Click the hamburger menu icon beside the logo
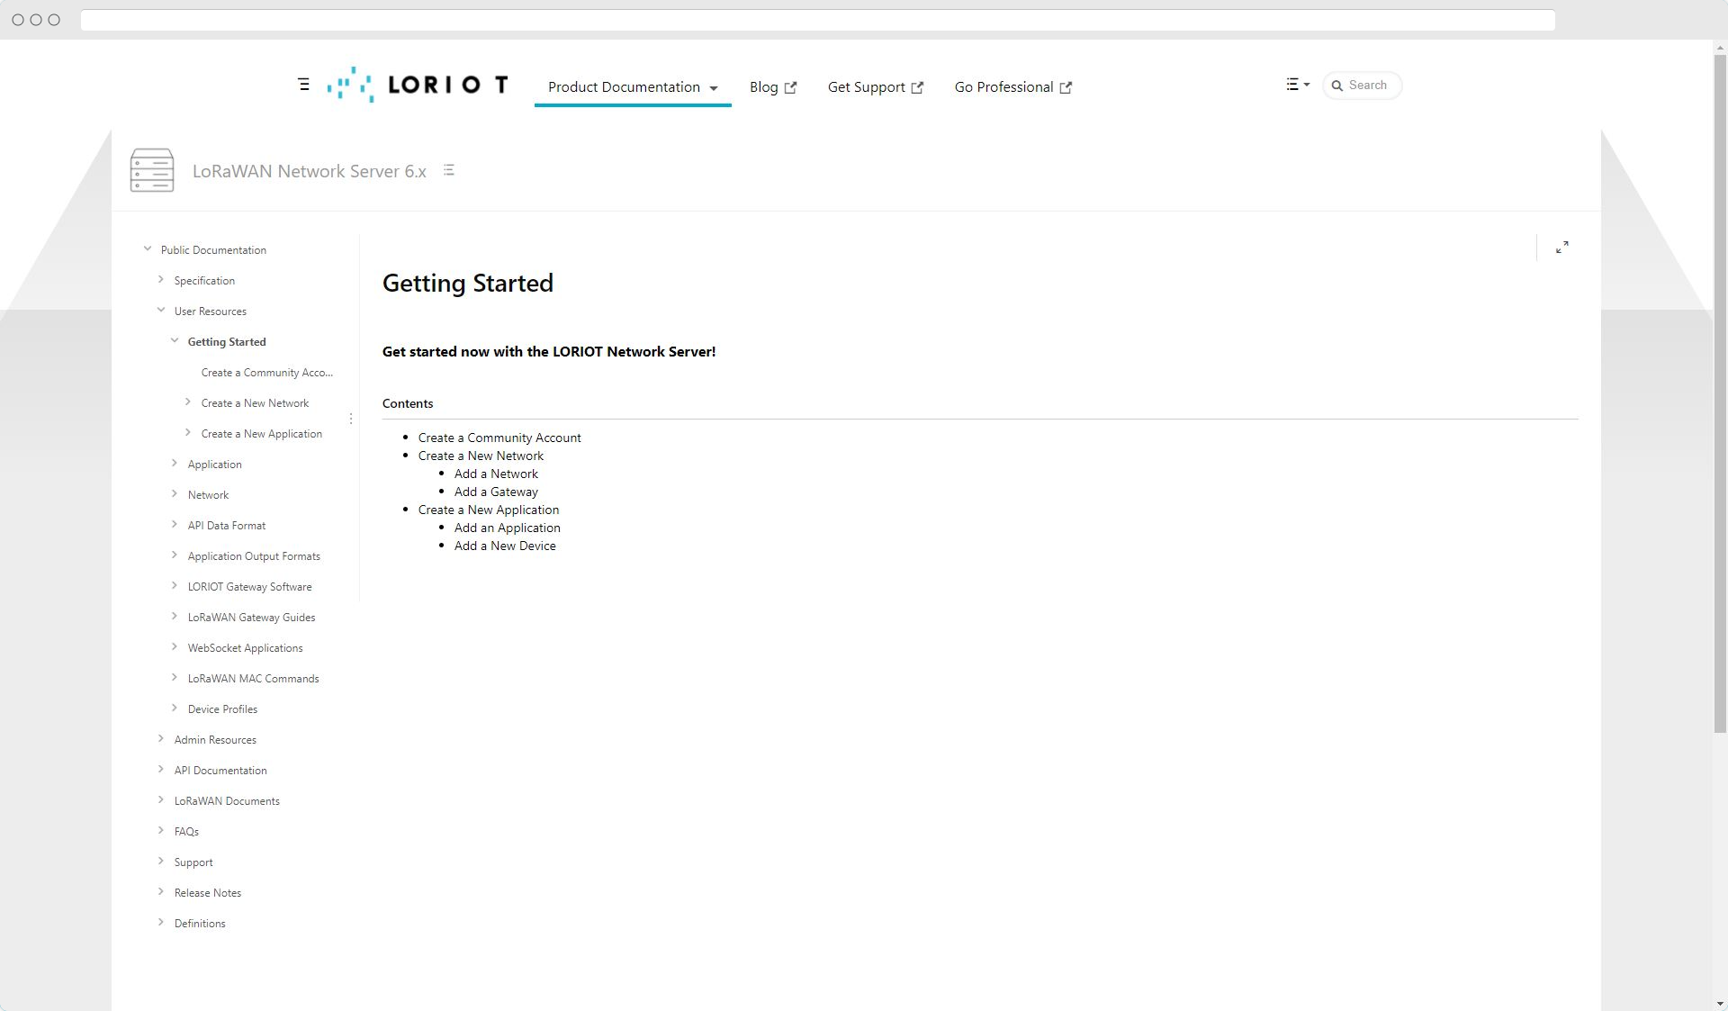Screen dimensions: 1728x1011 303,85
